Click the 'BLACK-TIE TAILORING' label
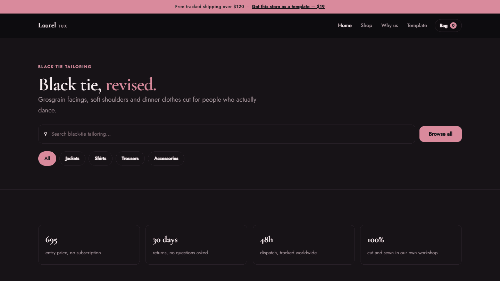The width and height of the screenshot is (500, 281). coord(65,67)
